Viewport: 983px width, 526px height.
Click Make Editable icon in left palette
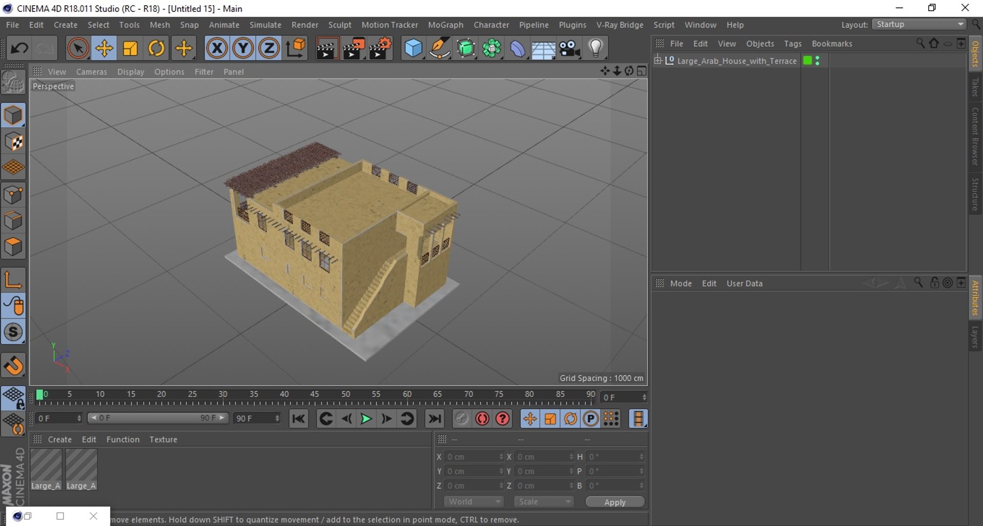(x=13, y=81)
